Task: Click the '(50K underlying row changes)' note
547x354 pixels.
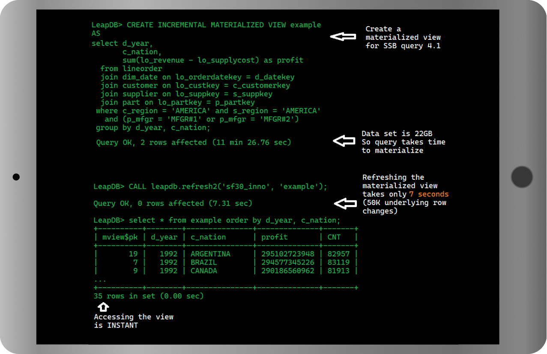Action: [x=404, y=207]
